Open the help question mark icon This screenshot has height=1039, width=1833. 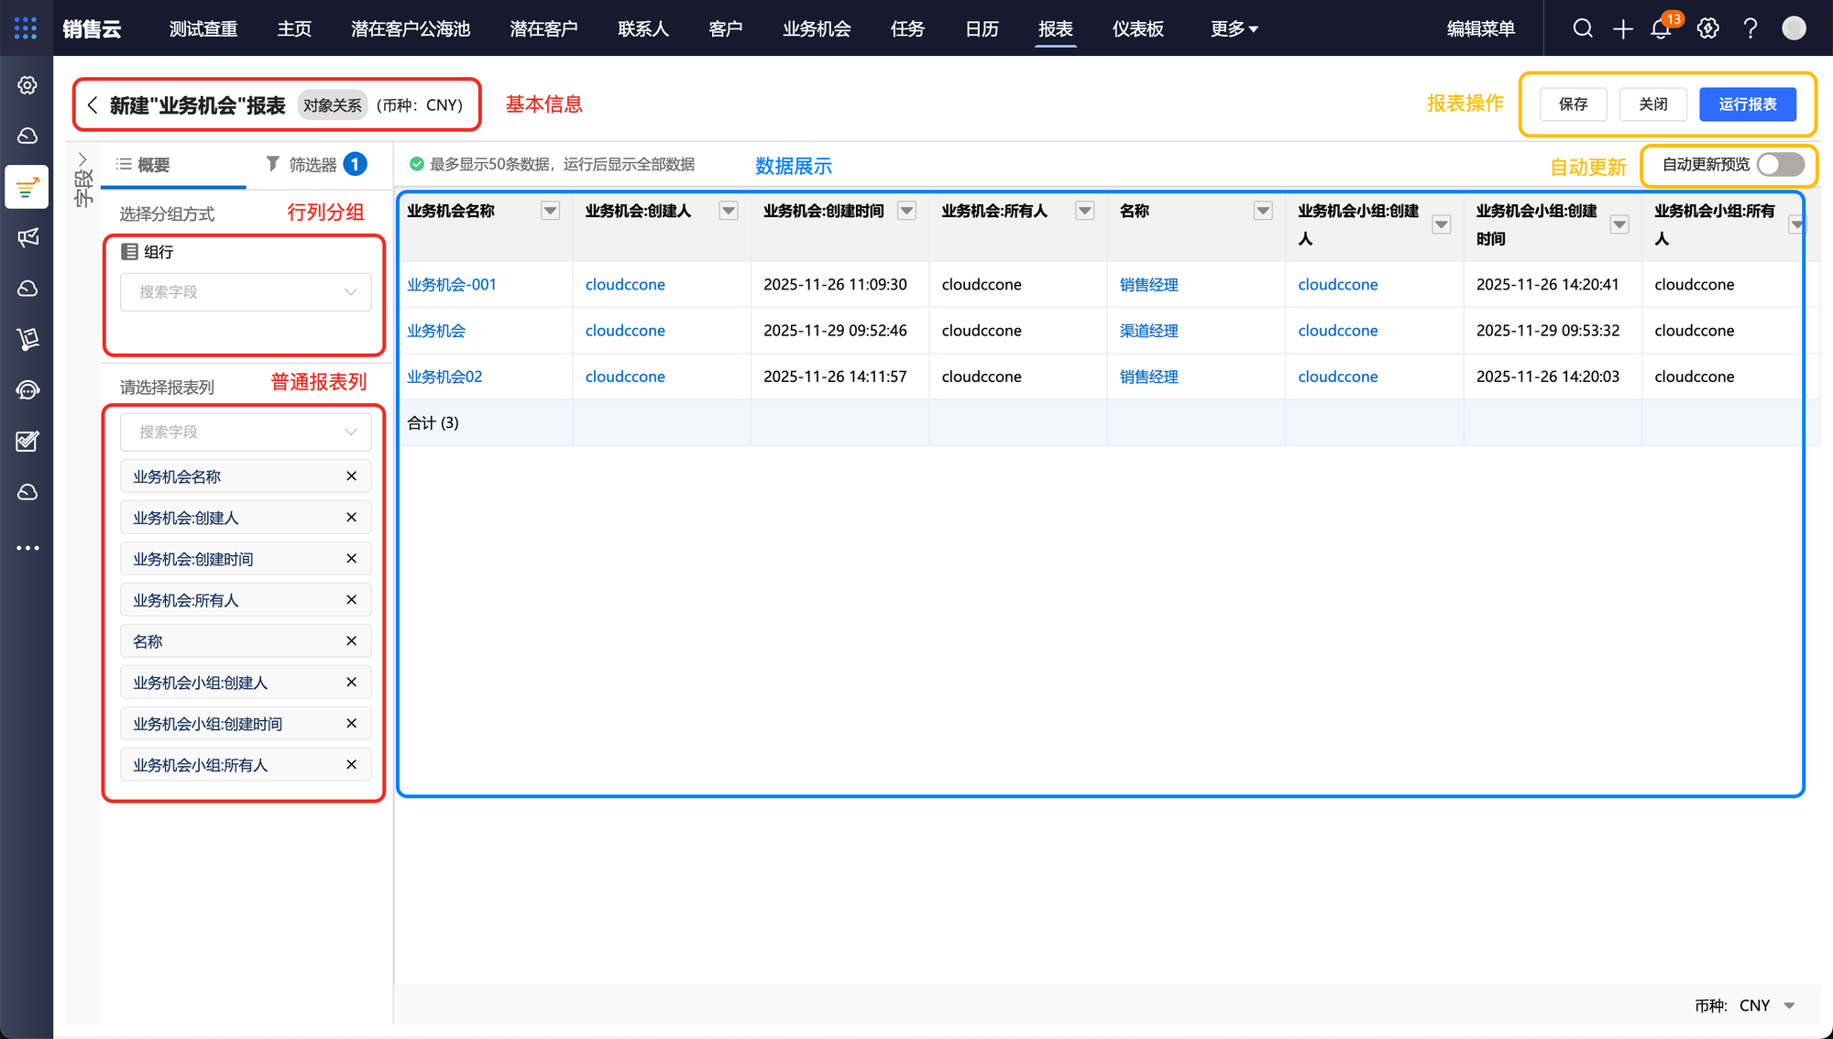[1751, 28]
